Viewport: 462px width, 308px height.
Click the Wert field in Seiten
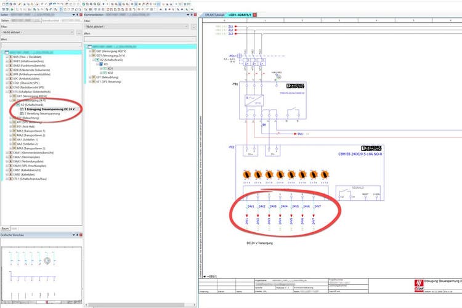coord(40,44)
